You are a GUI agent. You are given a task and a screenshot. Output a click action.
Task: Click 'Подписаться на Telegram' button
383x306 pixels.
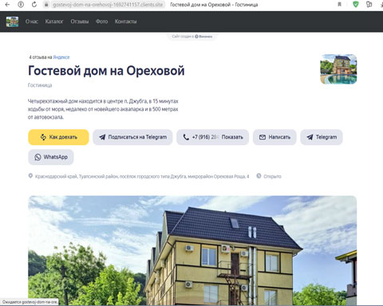132,137
